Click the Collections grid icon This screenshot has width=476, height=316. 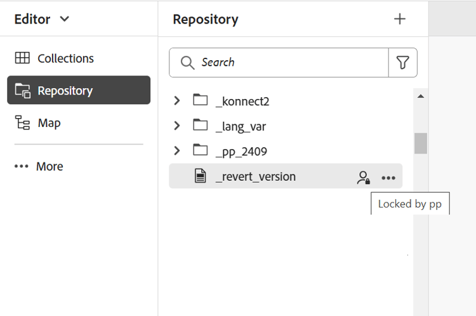click(x=22, y=58)
